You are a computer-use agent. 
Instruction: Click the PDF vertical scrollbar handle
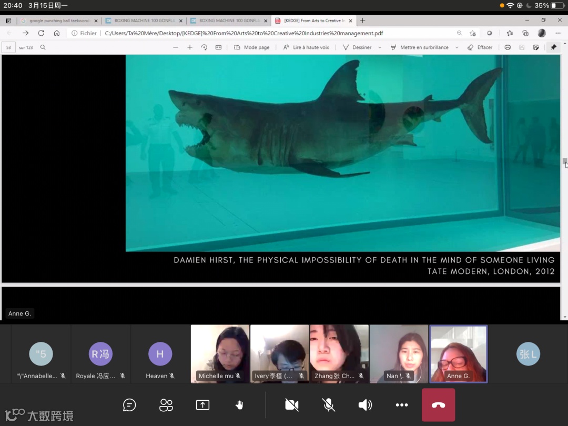tap(564, 161)
